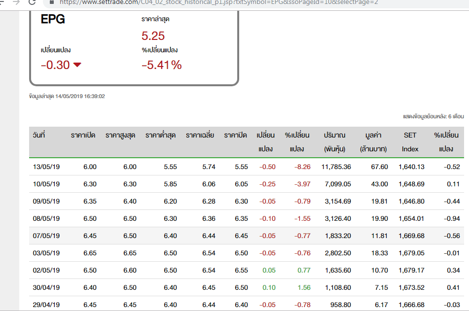The image size is (469, 311).
Task: Select the 30/04/19 date cell
Action: (x=46, y=288)
